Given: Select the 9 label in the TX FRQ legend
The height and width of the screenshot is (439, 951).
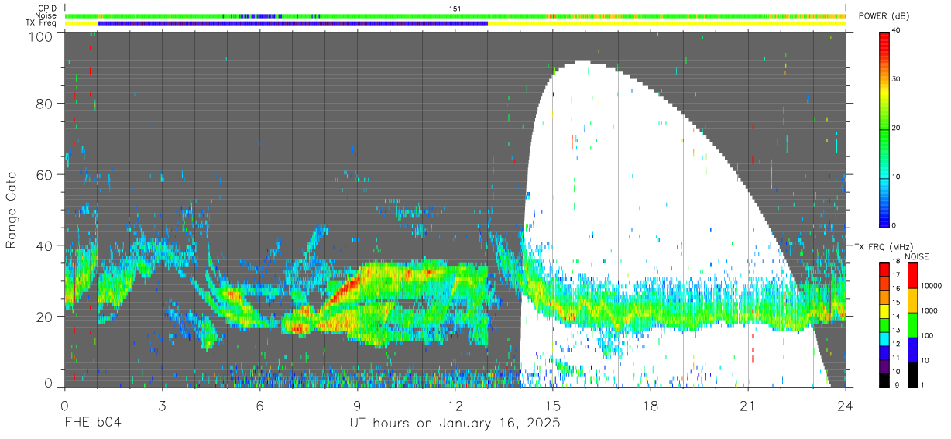Looking at the screenshot, I should click(895, 385).
